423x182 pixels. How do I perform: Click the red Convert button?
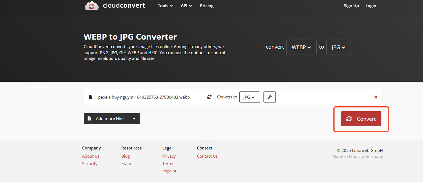pos(361,119)
